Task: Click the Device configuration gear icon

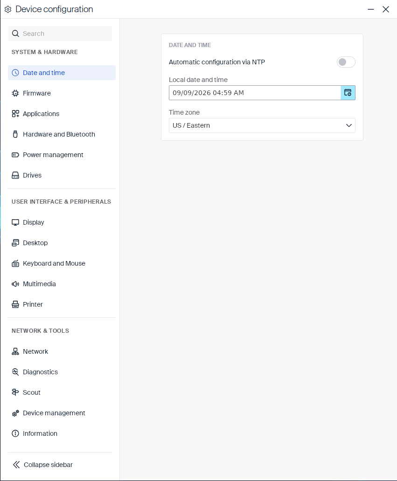Action: 8,9
